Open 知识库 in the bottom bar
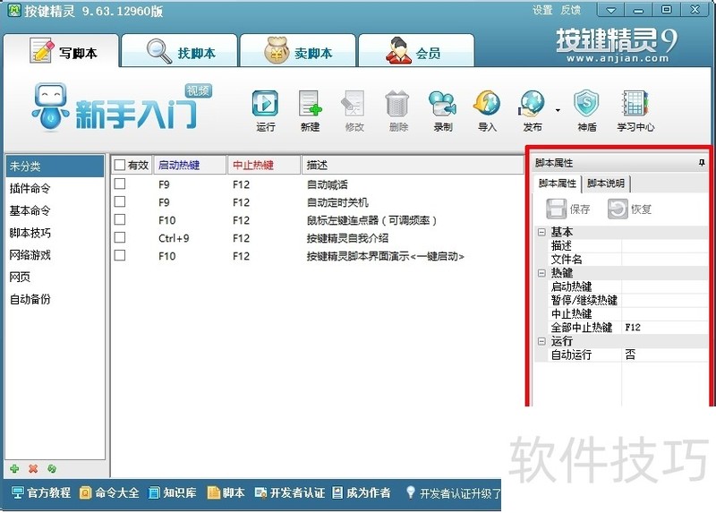 (172, 492)
